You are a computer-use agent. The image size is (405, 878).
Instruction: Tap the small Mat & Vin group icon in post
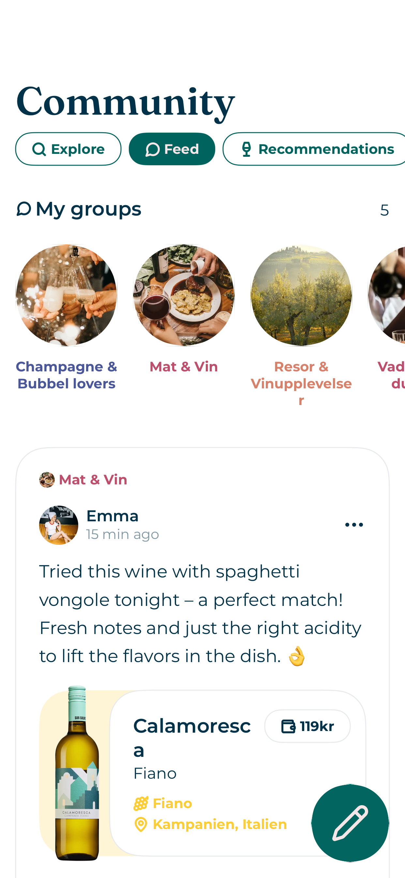click(x=47, y=480)
